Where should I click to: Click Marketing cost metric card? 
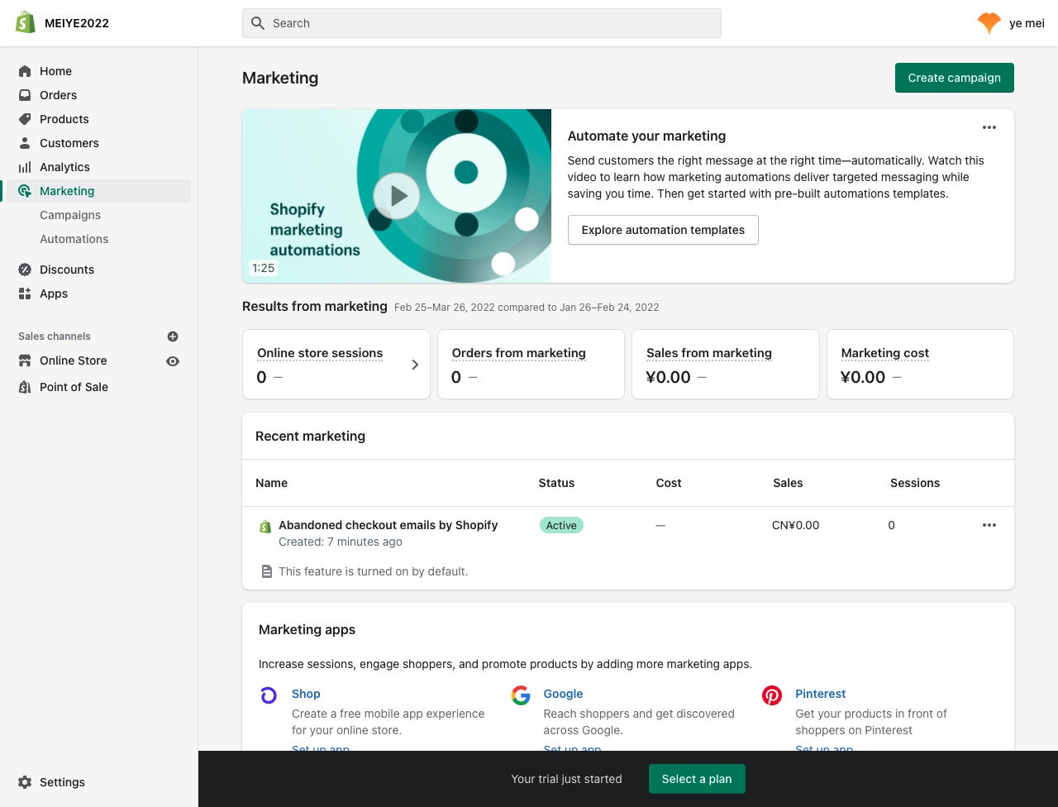(920, 365)
